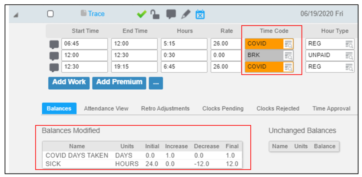This screenshot has height=177, width=362.
Task: Open lookup for BRK time code
Action: [x=289, y=56]
